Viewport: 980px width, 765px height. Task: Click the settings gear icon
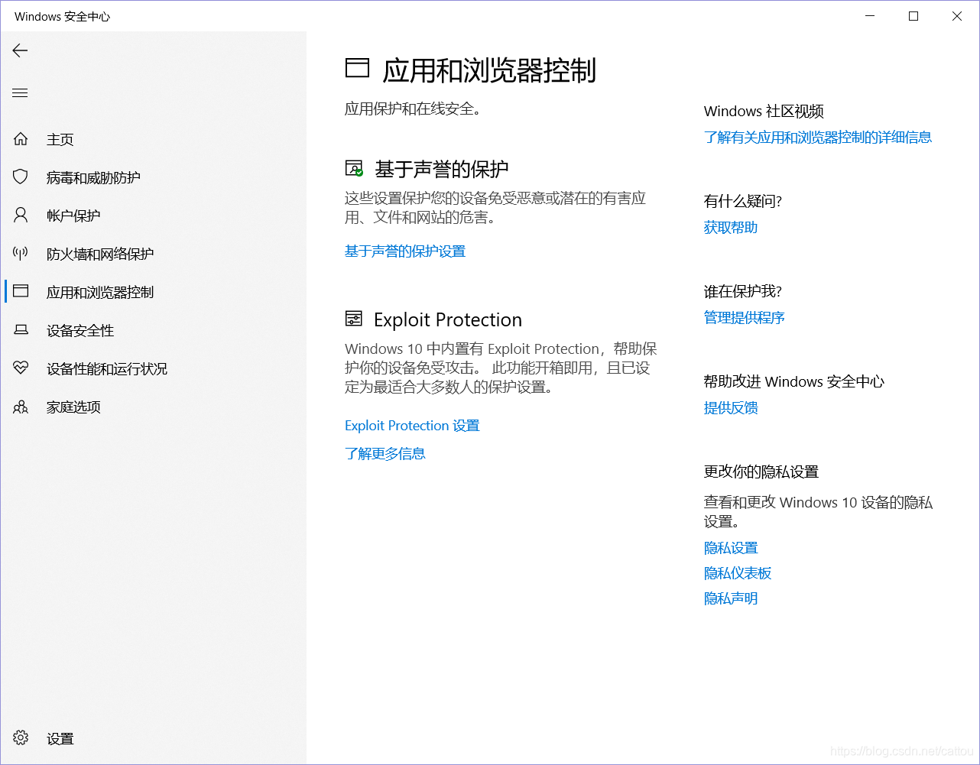[x=21, y=738]
